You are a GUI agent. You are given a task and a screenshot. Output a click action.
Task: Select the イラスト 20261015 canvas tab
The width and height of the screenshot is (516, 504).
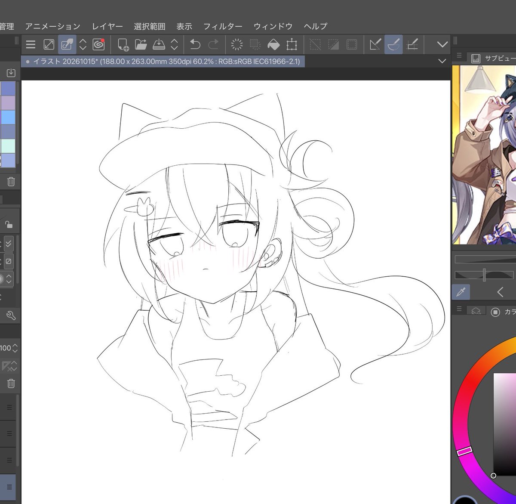163,62
